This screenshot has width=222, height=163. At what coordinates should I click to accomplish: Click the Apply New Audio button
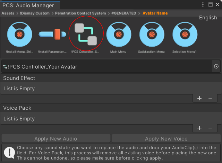[56, 138]
